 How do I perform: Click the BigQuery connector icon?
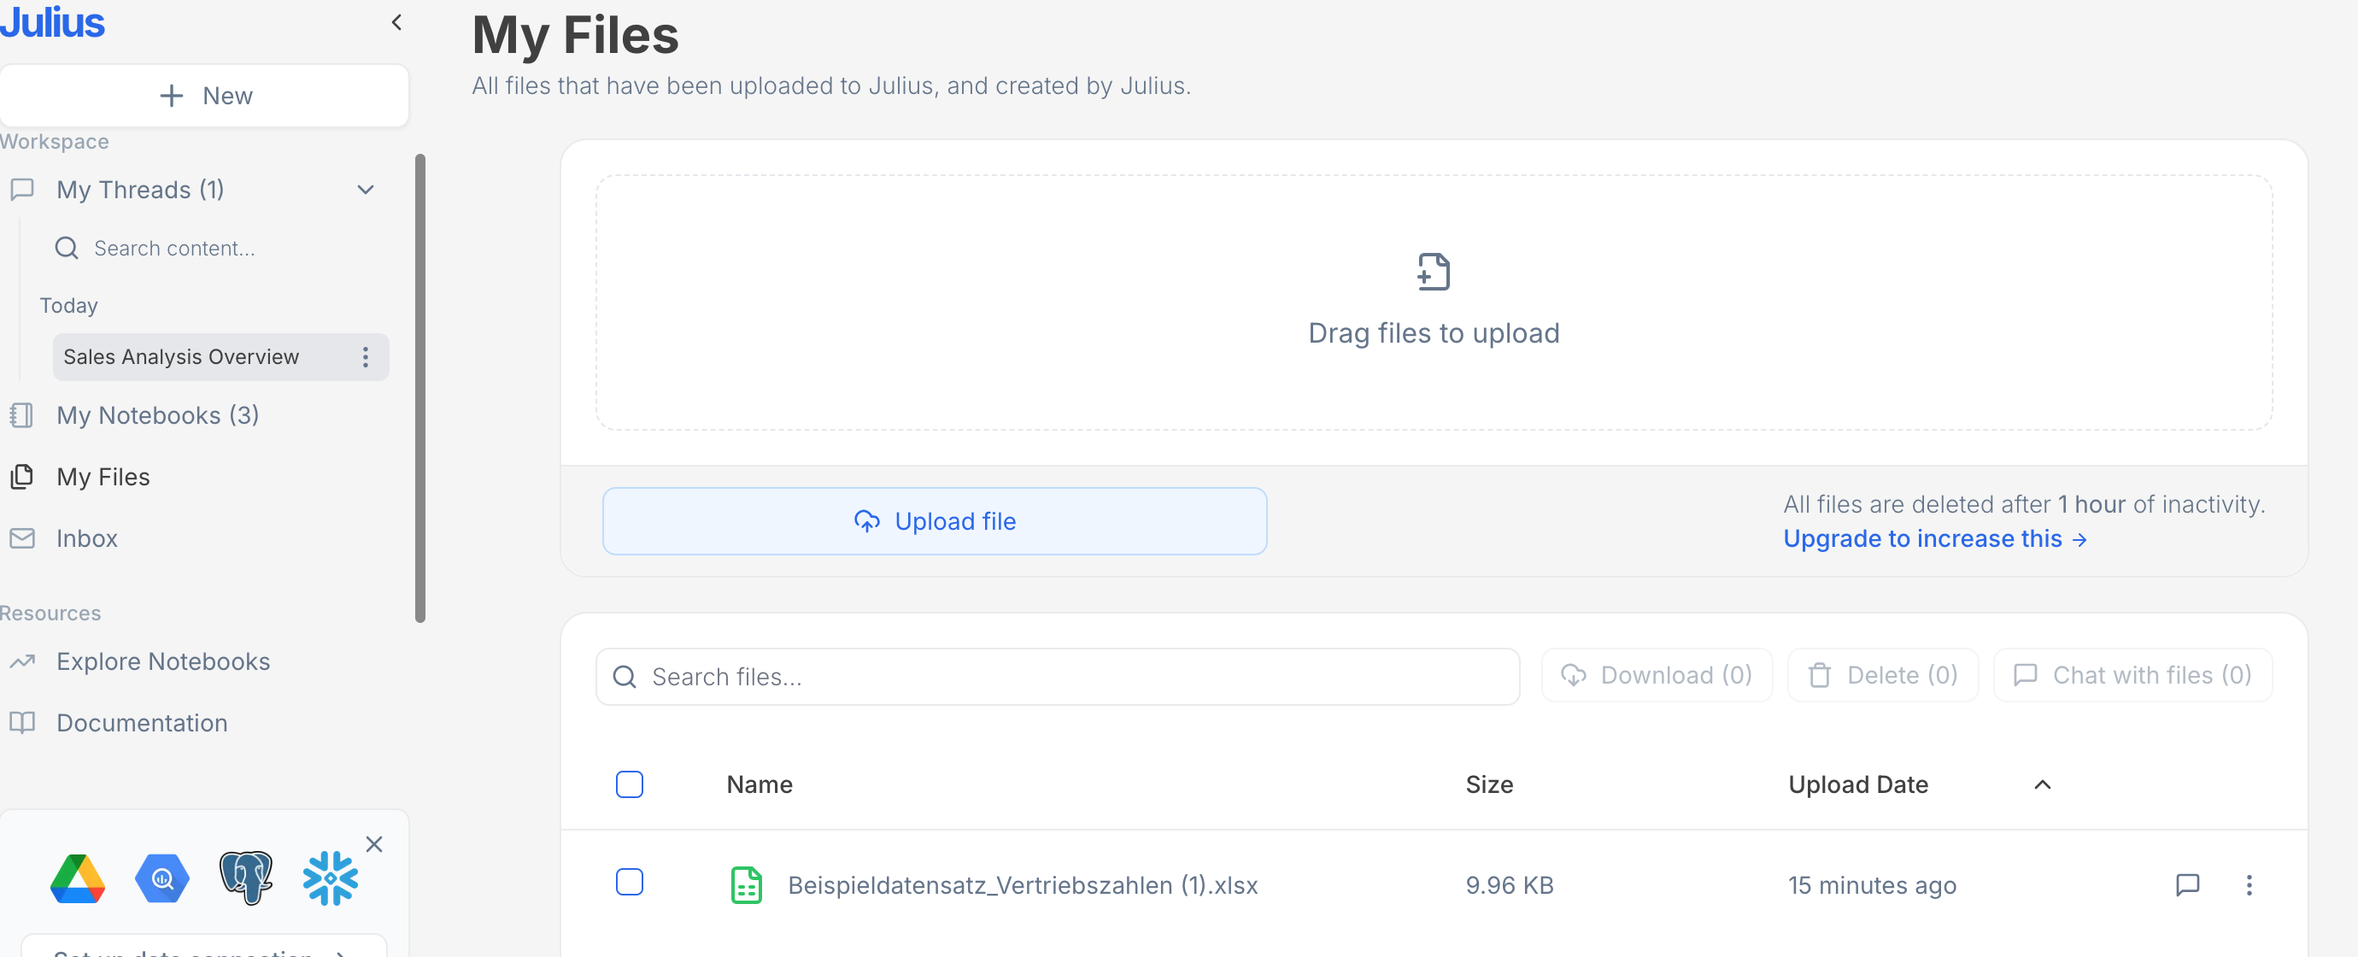tap(162, 878)
